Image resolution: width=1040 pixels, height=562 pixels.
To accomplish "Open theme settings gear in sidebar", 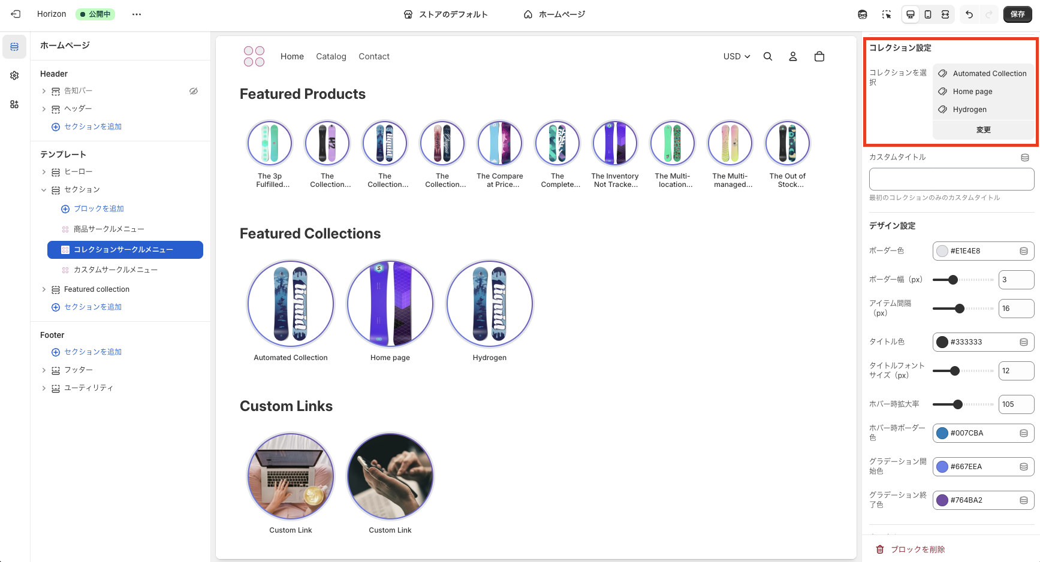I will [x=14, y=75].
